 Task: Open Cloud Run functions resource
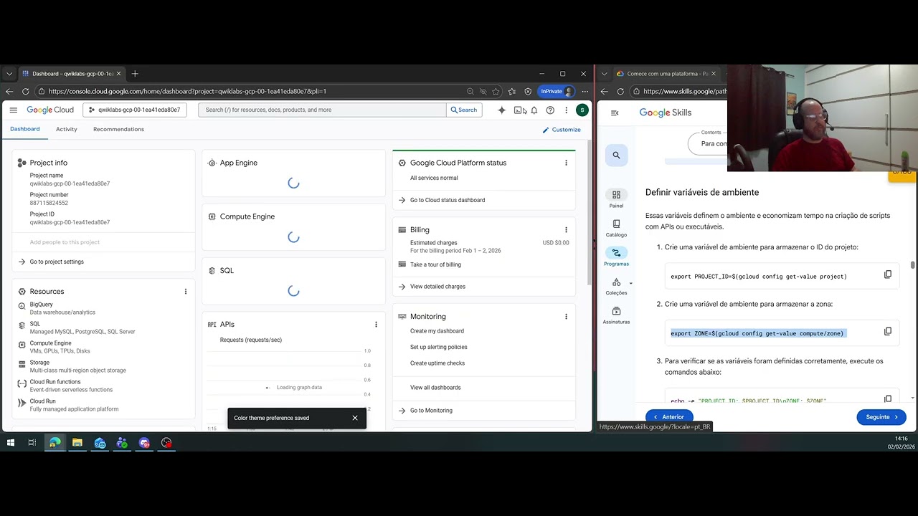point(55,382)
